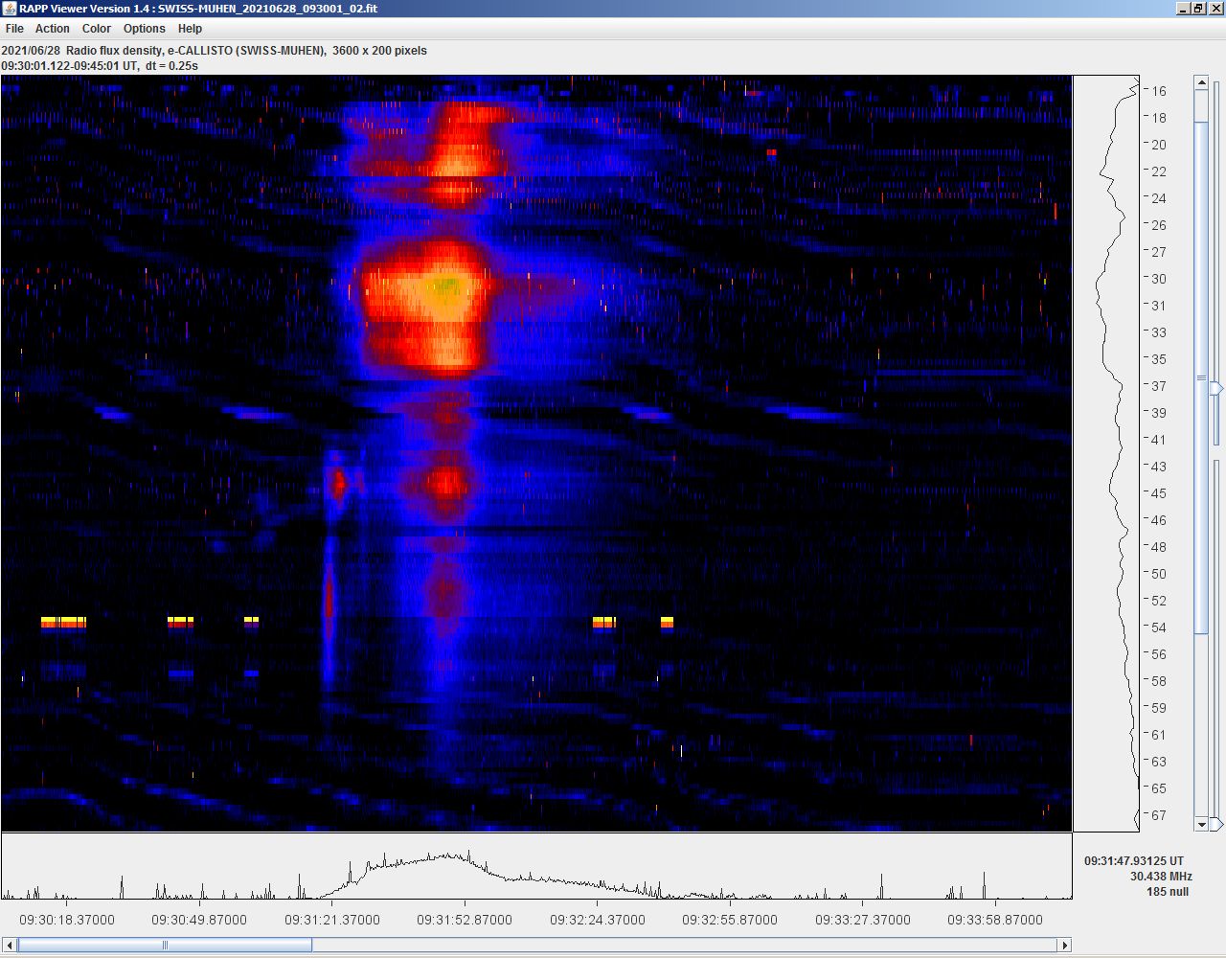Click the yellow-green burst core near 30 MHz
This screenshot has width=1226, height=958.
click(445, 285)
